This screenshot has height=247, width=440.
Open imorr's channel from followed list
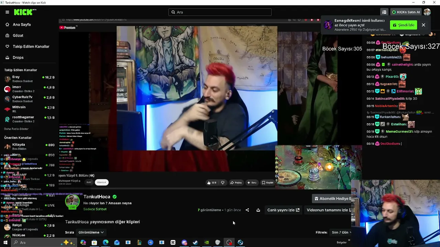[x=29, y=89]
